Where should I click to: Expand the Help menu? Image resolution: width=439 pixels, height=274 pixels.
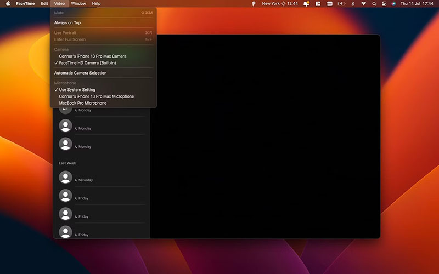coord(96,4)
